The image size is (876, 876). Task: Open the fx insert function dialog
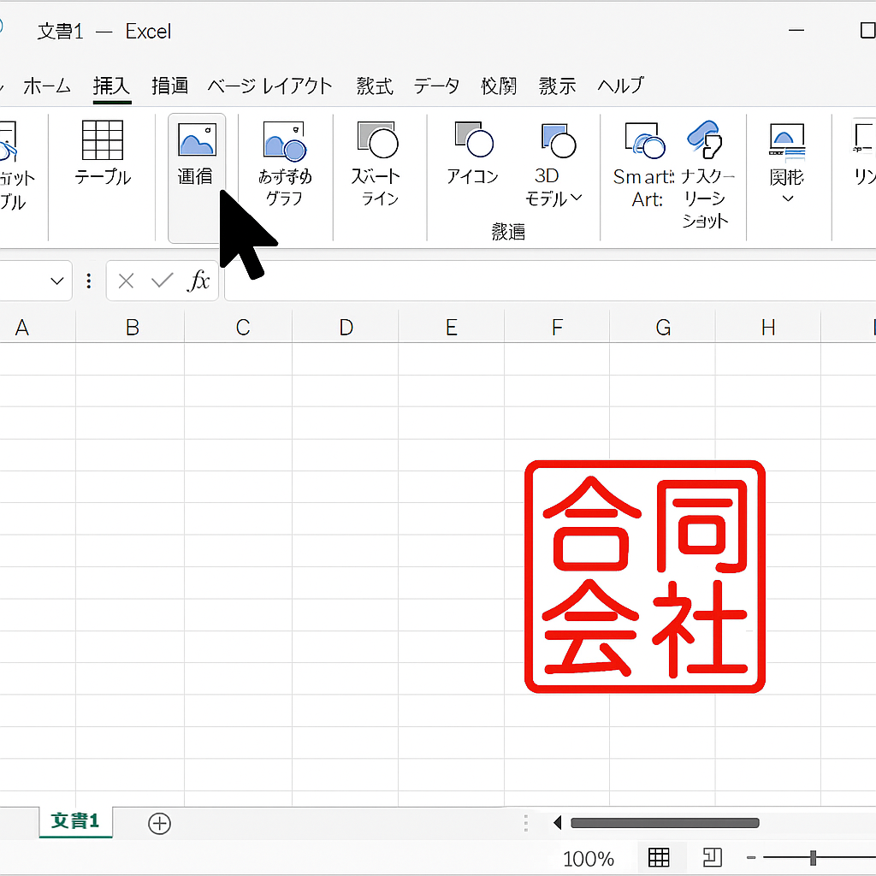click(x=198, y=281)
